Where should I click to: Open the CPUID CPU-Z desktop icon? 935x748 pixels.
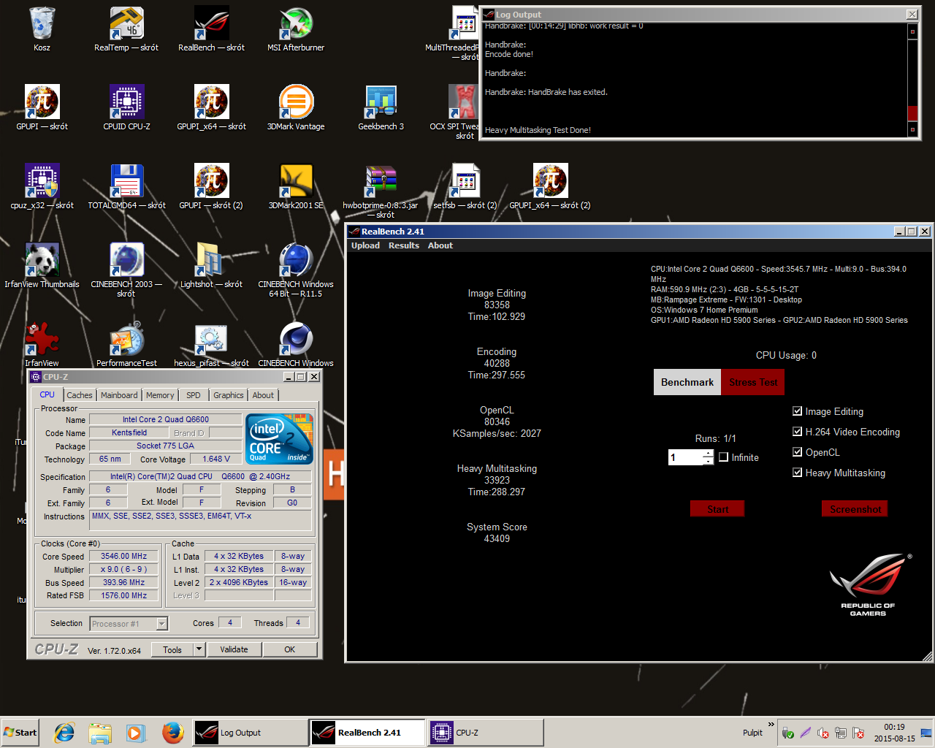click(126, 102)
